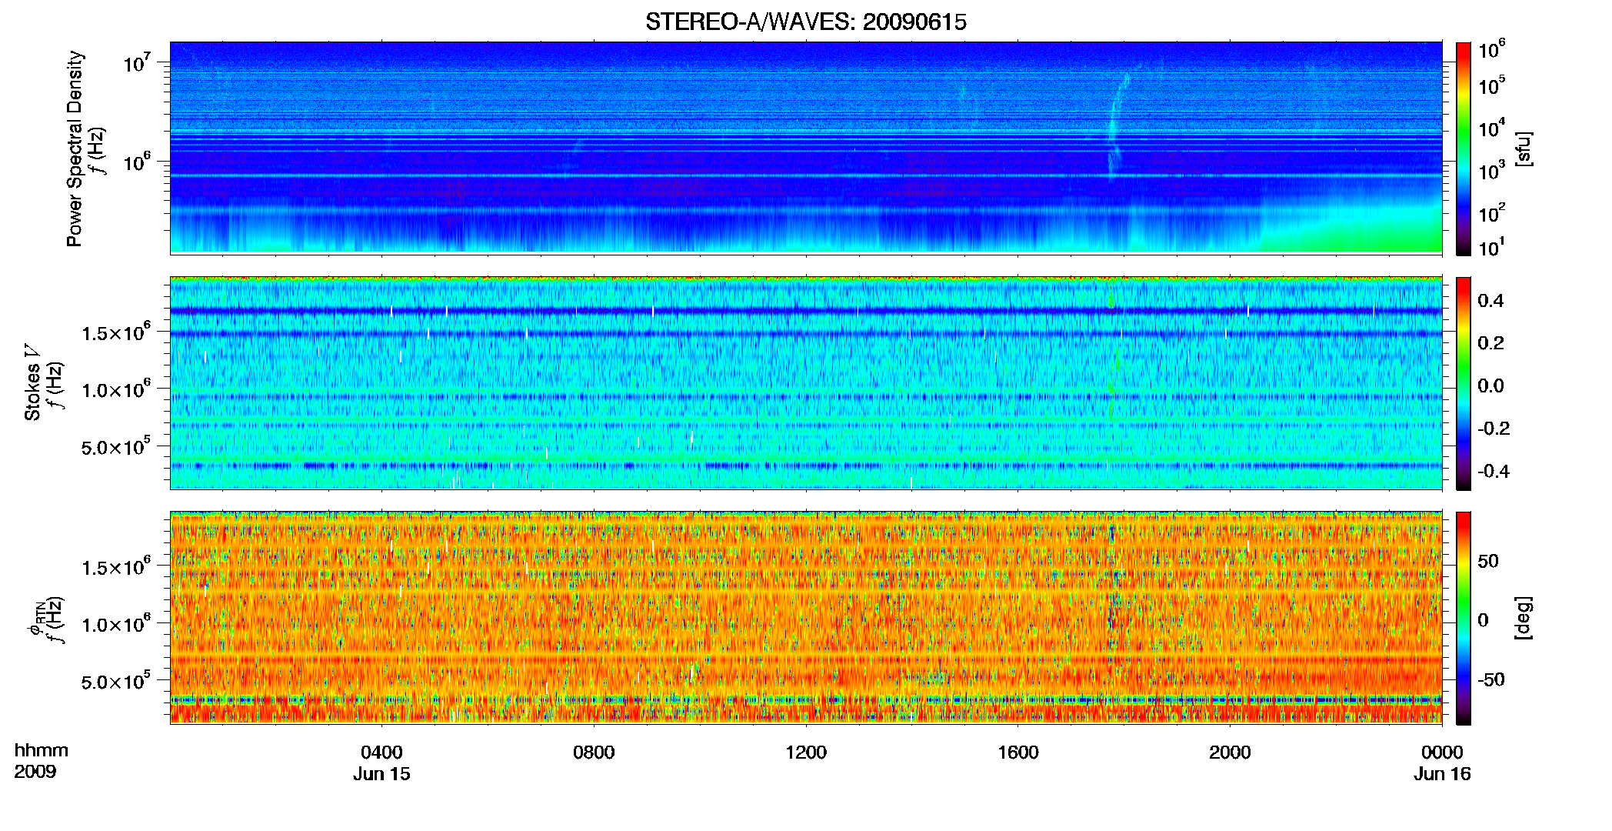Click the top panel's [sfu] colorbar unit label
The image size is (1612, 831).
(1523, 149)
